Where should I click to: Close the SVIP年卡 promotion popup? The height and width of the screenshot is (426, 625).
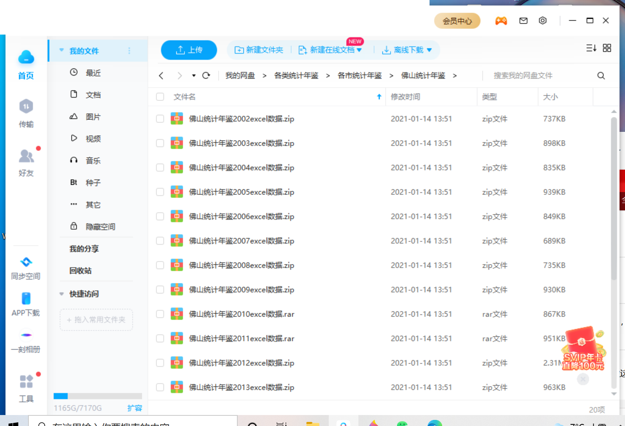pyautogui.click(x=583, y=379)
